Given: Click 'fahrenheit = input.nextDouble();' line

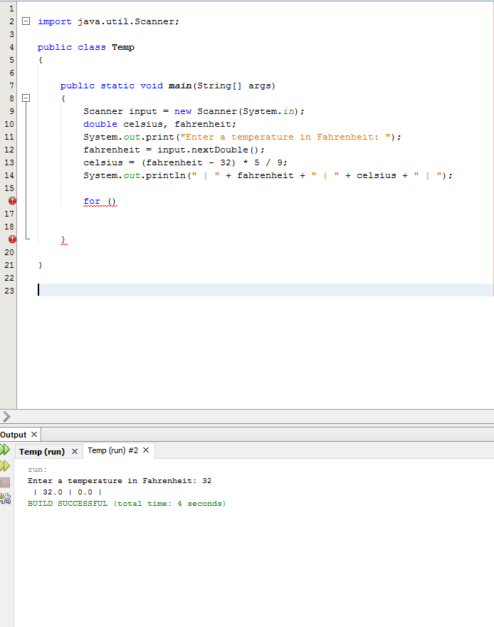Looking at the screenshot, I should 174,150.
